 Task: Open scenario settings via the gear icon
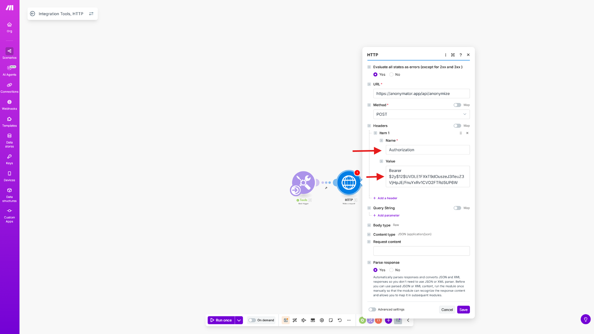tap(322, 320)
